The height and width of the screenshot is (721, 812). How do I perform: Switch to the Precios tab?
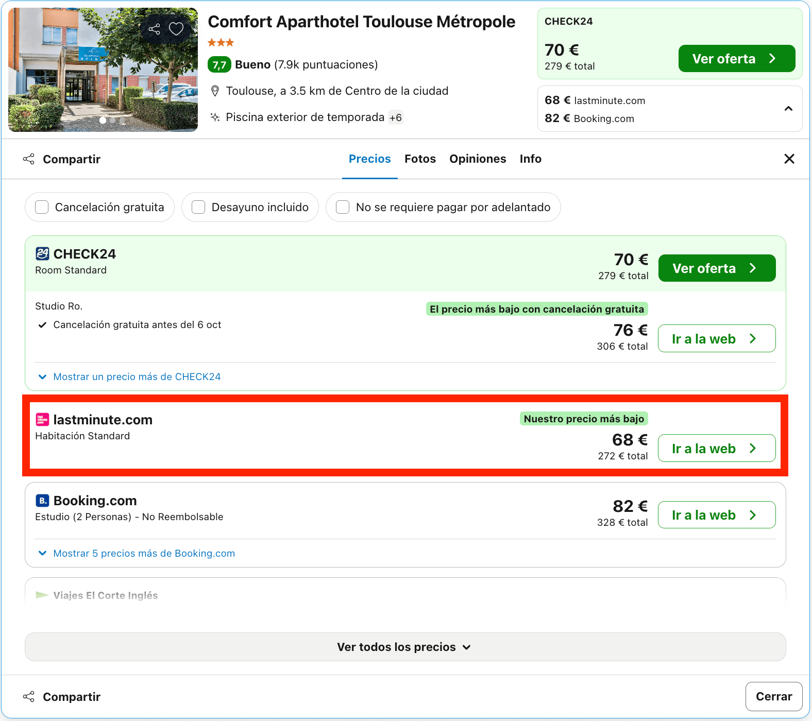370,159
